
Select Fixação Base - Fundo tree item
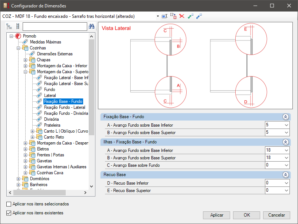tap(63, 101)
